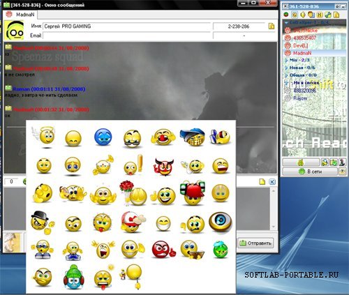The image size is (349, 295).
Task: Click the Email field
Action: pyautogui.click(x=127, y=36)
